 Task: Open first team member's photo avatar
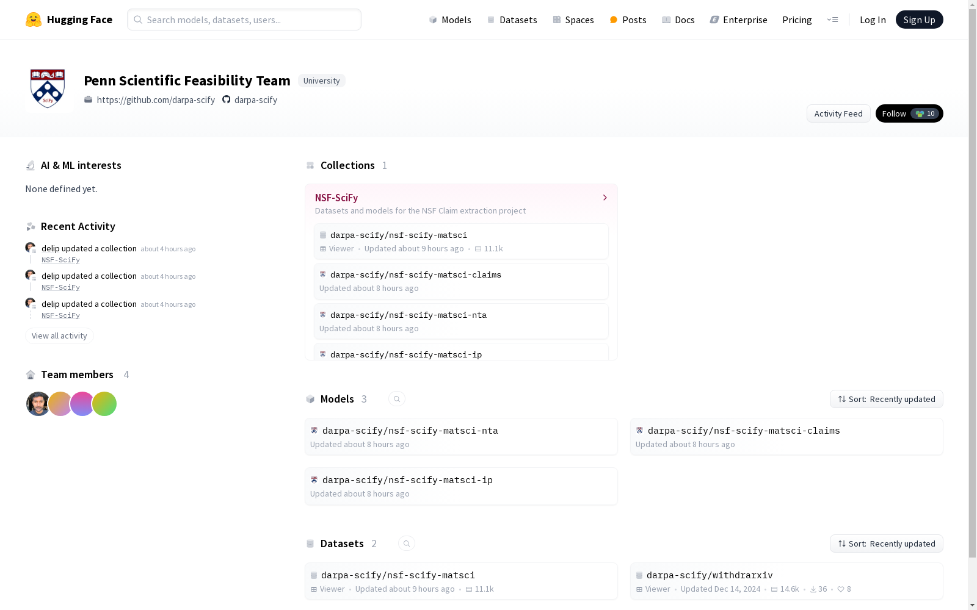38,404
